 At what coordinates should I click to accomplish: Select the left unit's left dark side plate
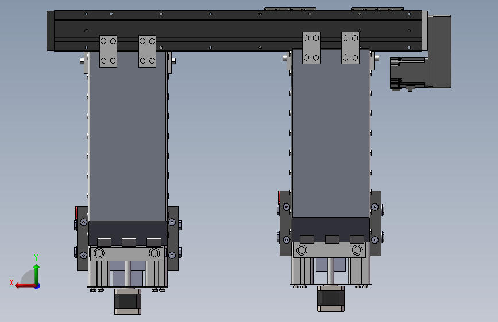click(83, 239)
